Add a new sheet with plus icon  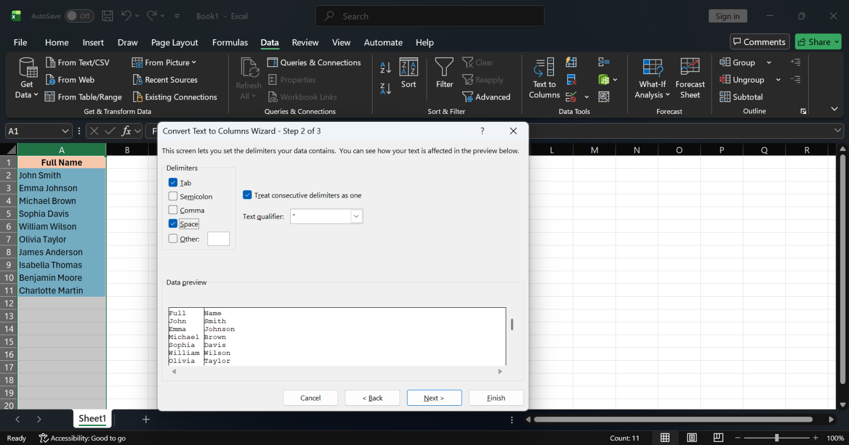click(146, 419)
